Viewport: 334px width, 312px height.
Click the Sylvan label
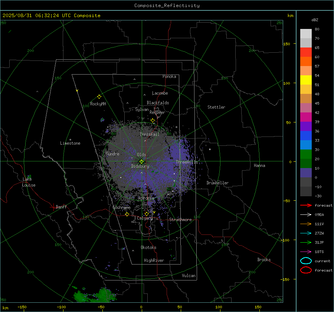tap(142, 109)
